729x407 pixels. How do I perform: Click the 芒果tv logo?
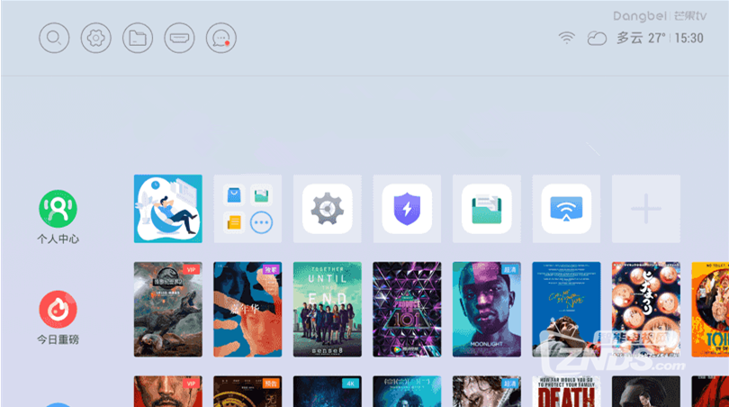click(690, 16)
